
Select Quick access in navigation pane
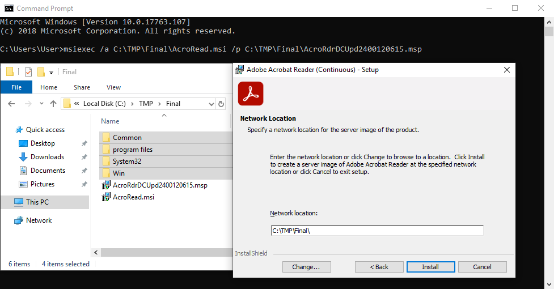pyautogui.click(x=45, y=130)
